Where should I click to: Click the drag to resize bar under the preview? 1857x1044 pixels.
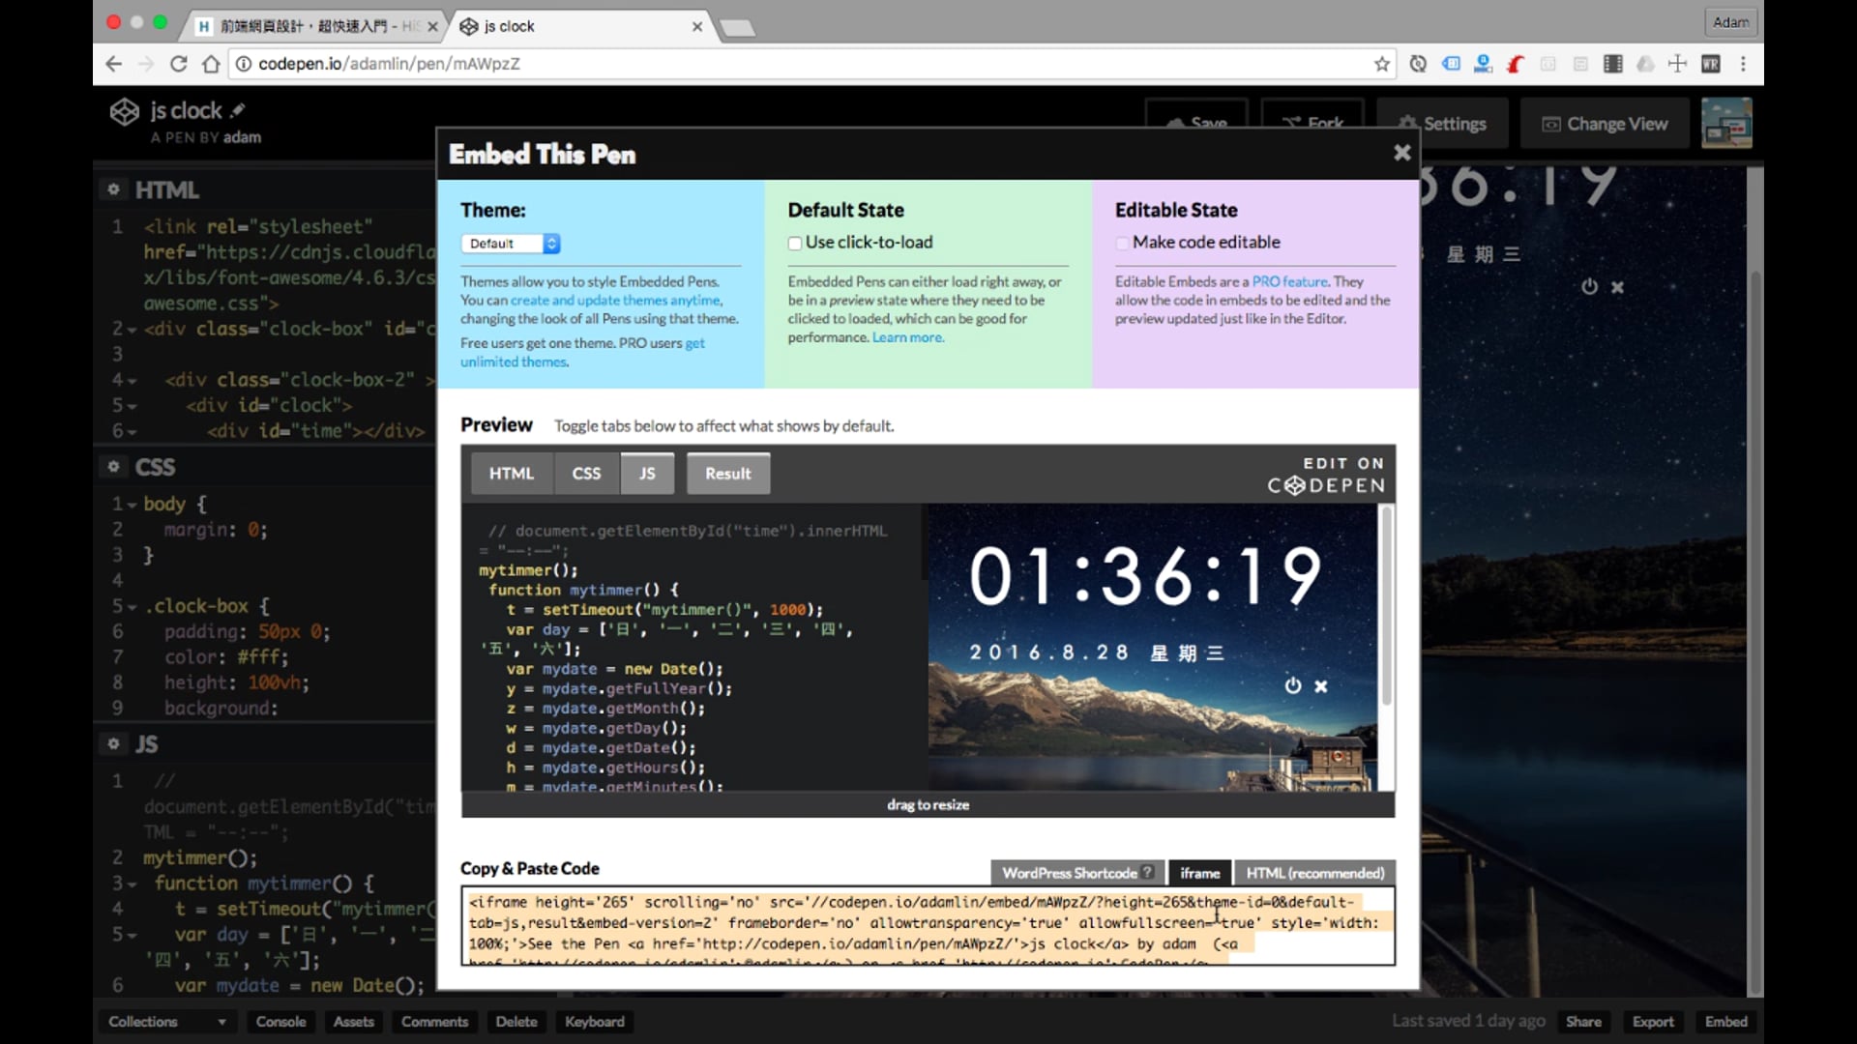tap(928, 804)
